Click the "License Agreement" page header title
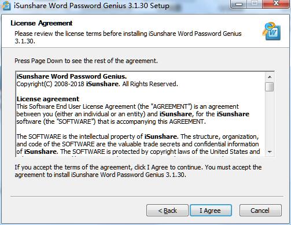Image resolution: width=291 pixels, height=225 pixels. click(x=42, y=23)
